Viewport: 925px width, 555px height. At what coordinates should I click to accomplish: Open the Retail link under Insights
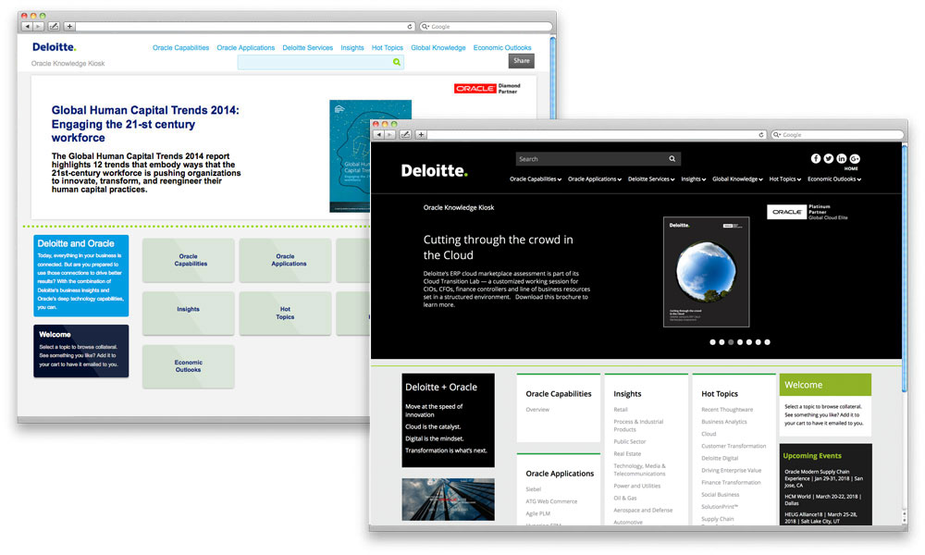(x=621, y=410)
